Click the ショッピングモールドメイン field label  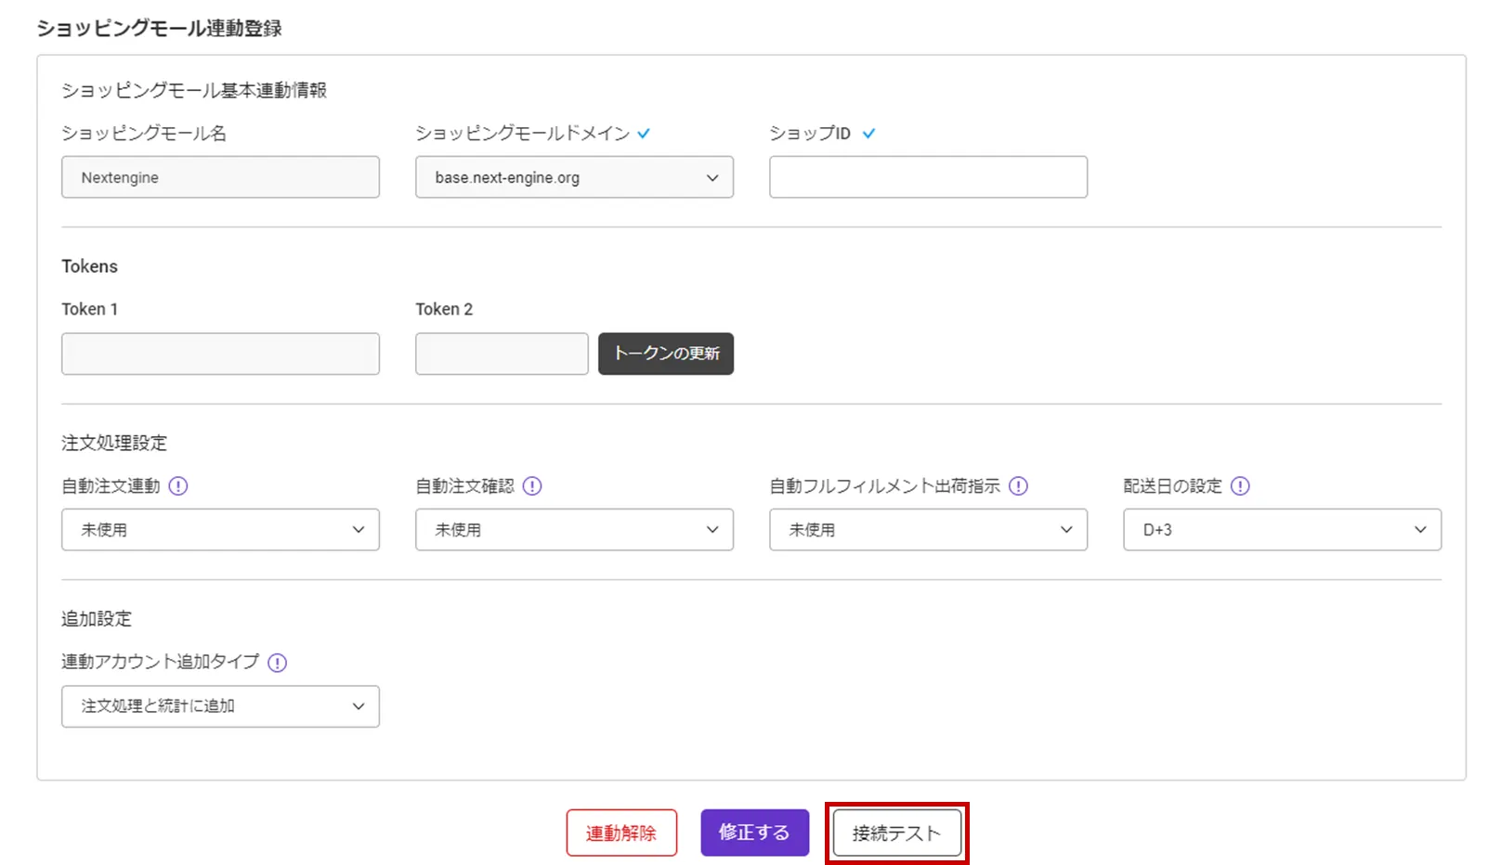(522, 134)
